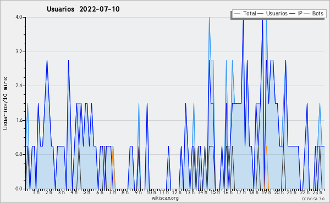Click the dark IP legend line

tap(293, 13)
